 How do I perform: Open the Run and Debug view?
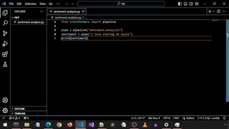point(5,44)
